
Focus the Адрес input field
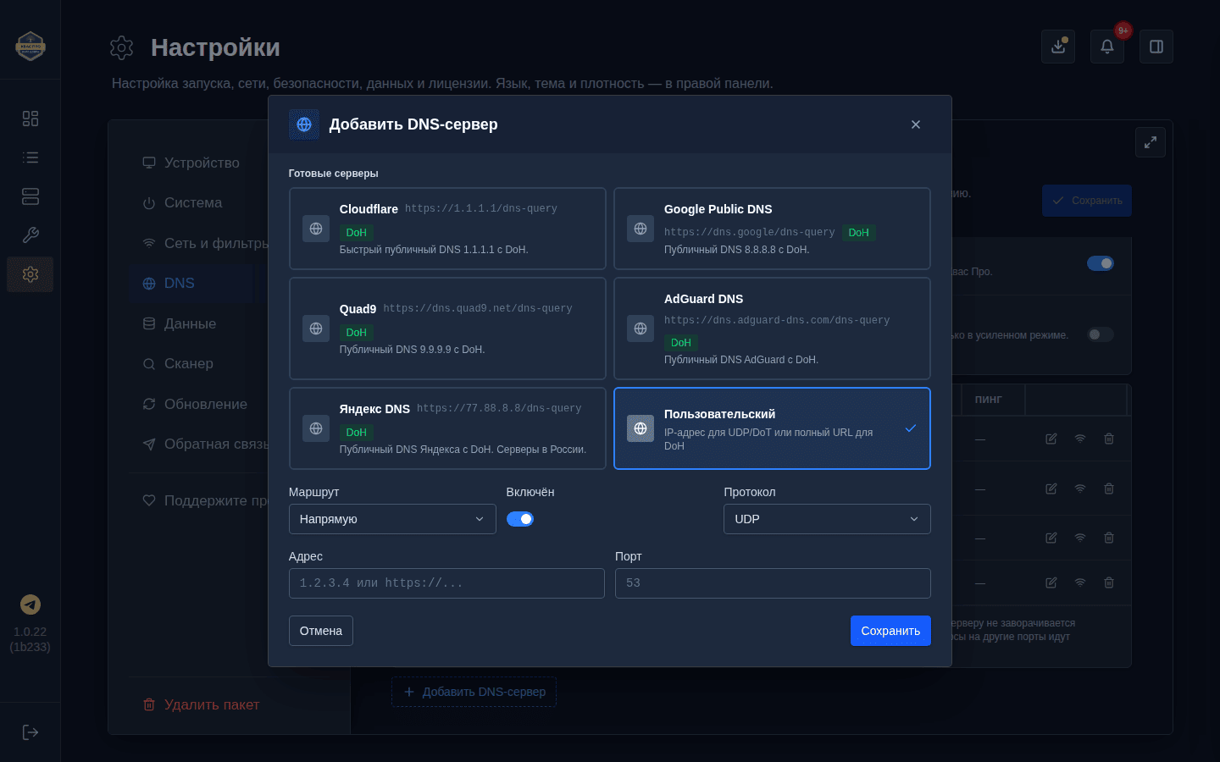(446, 583)
